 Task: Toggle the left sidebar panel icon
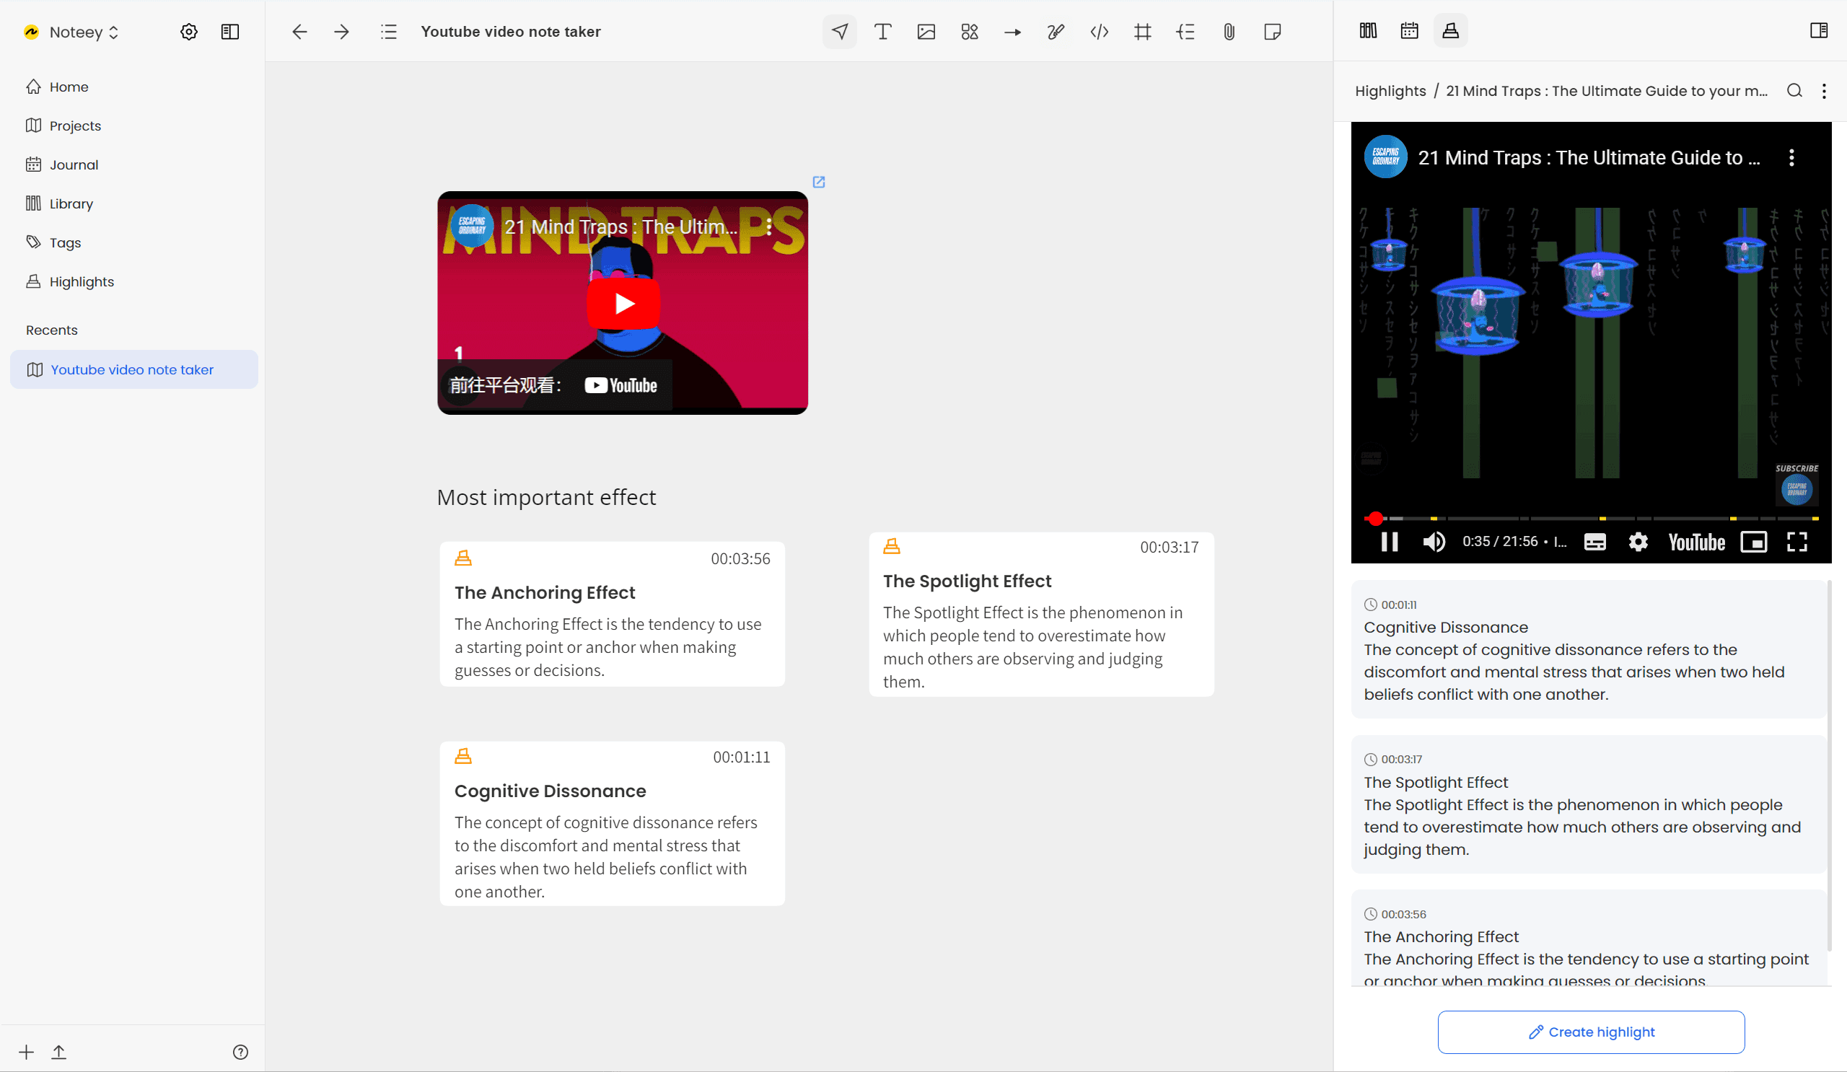[230, 32]
